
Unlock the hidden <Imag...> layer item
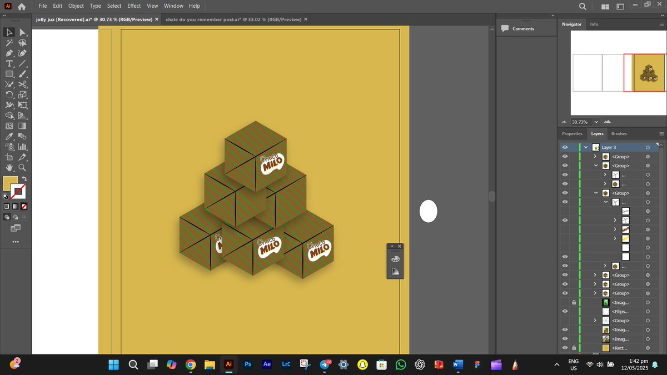[574, 302]
